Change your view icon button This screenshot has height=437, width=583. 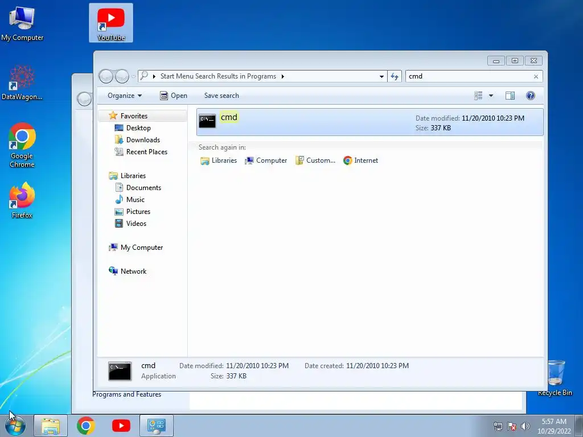(x=478, y=96)
